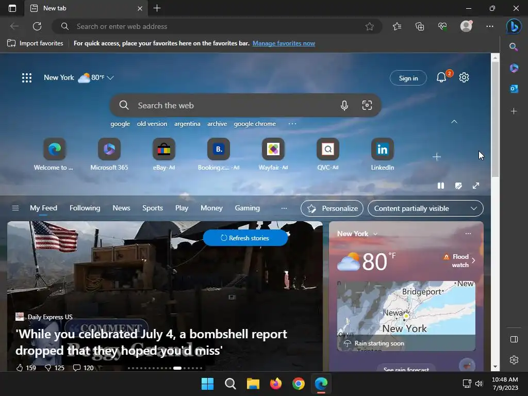Add a sidebar app with plus
Image resolution: width=528 pixels, height=396 pixels.
coord(514,111)
